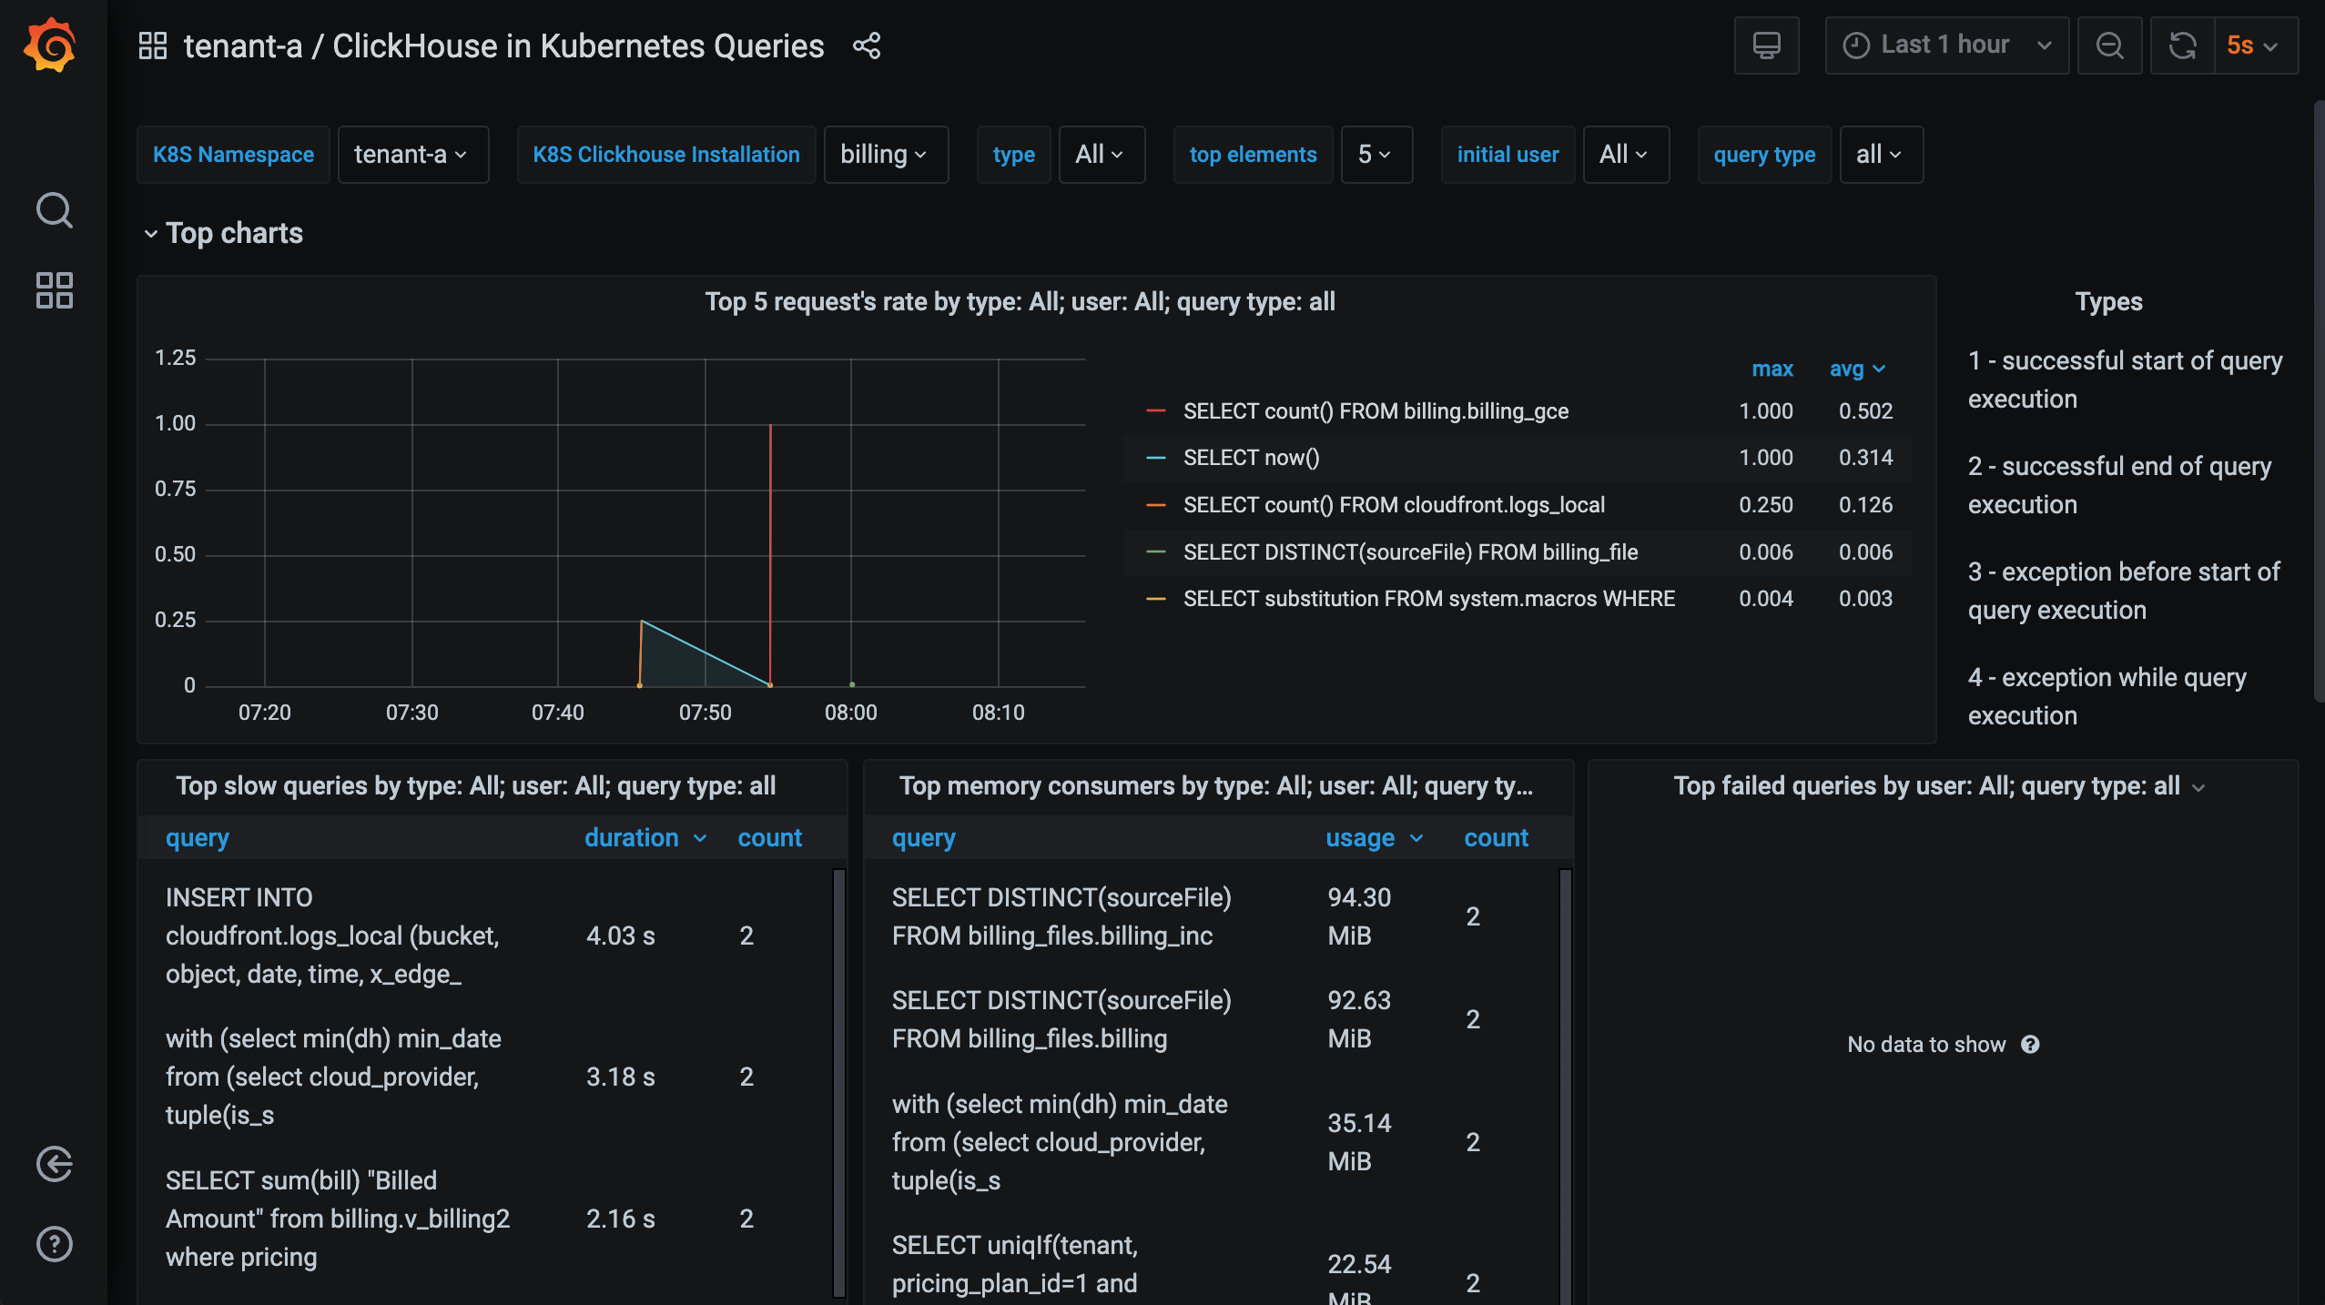Open the tenant-a namespace dropdown

(412, 155)
